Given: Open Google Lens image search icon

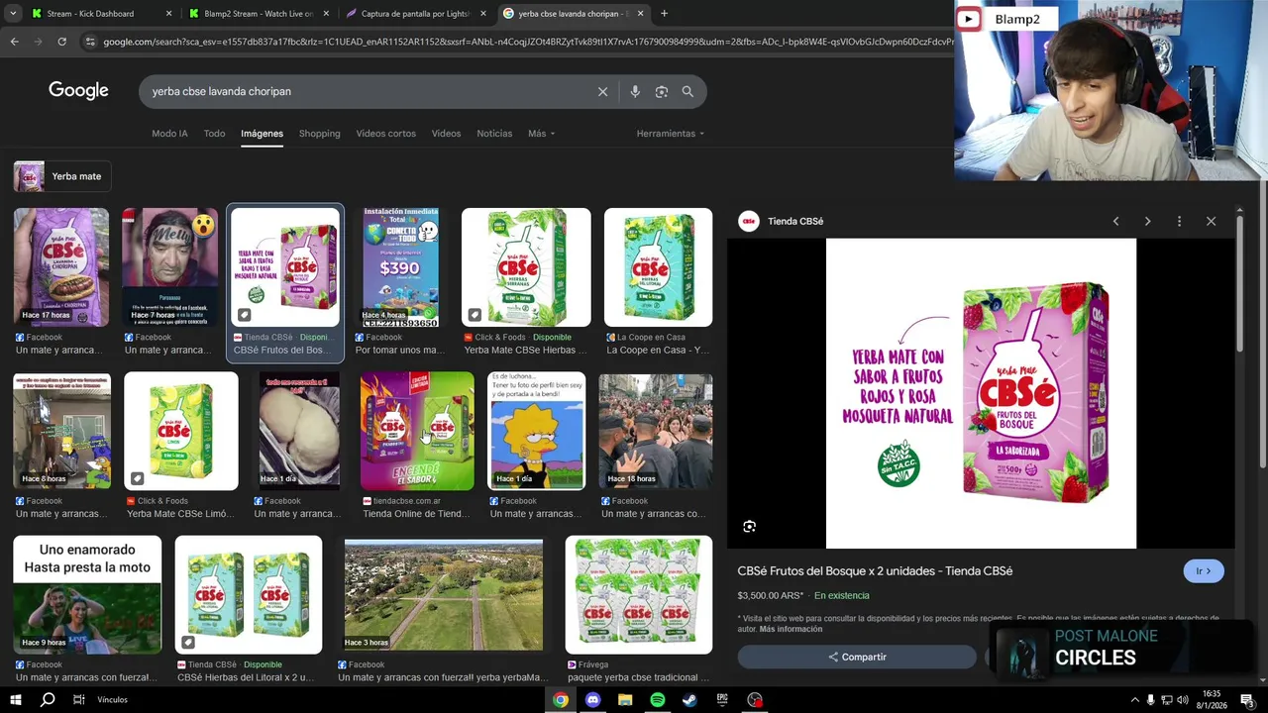Looking at the screenshot, I should tap(661, 91).
